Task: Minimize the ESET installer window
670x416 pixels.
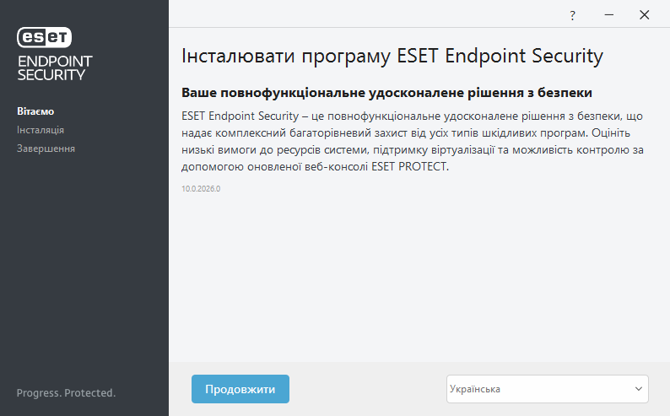Action: coord(608,15)
